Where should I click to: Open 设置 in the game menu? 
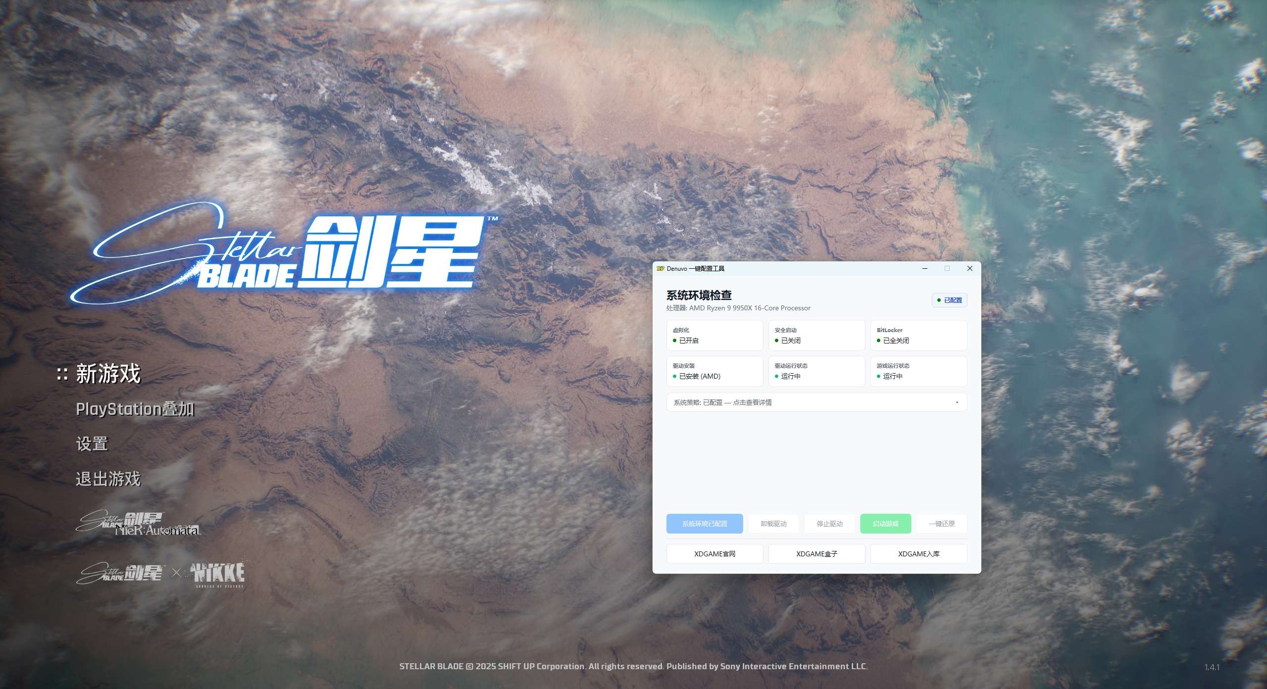point(92,444)
